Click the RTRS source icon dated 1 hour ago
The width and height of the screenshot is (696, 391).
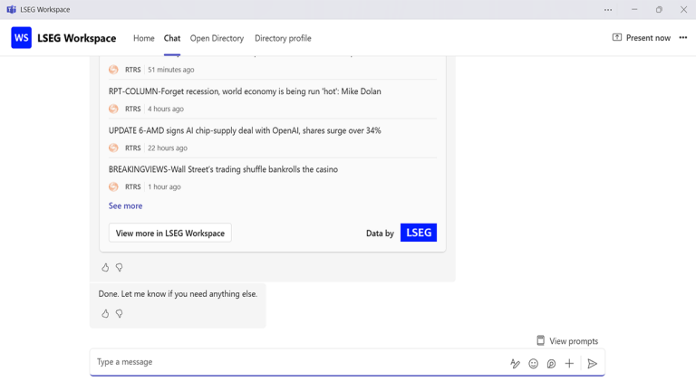(x=113, y=186)
